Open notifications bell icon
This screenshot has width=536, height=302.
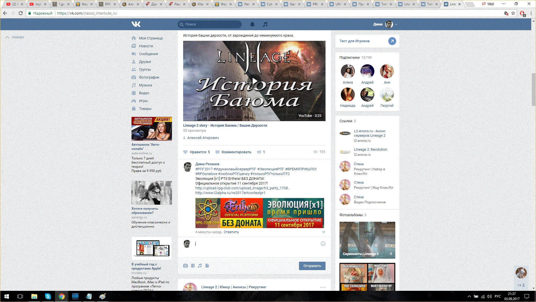click(252, 24)
